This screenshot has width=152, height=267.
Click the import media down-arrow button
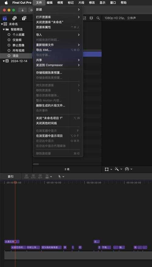[22, 10]
